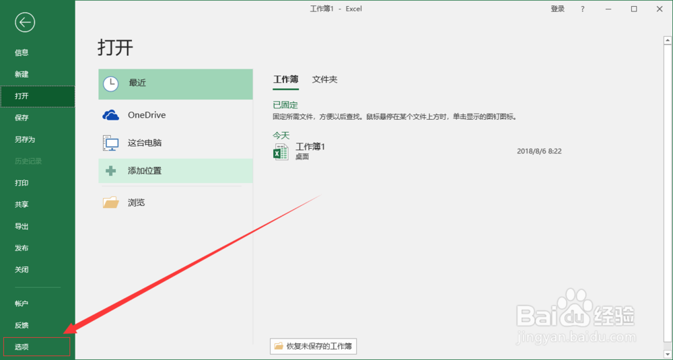Click 添加位置 entry
673x360 pixels.
click(176, 171)
